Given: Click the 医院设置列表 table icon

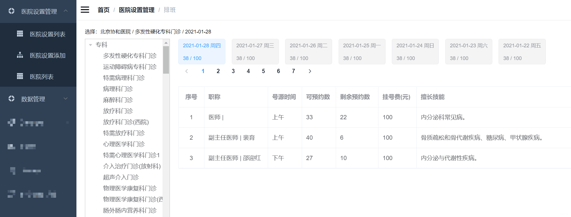Looking at the screenshot, I should (x=20, y=34).
